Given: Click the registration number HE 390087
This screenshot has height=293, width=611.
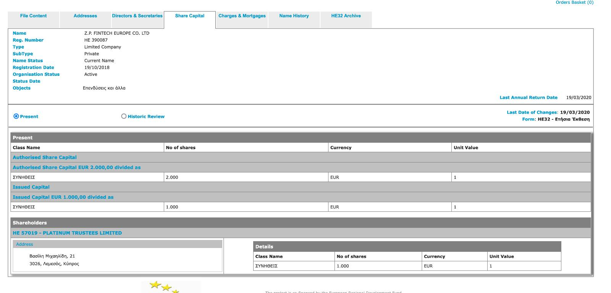Looking at the screenshot, I should click(x=96, y=40).
